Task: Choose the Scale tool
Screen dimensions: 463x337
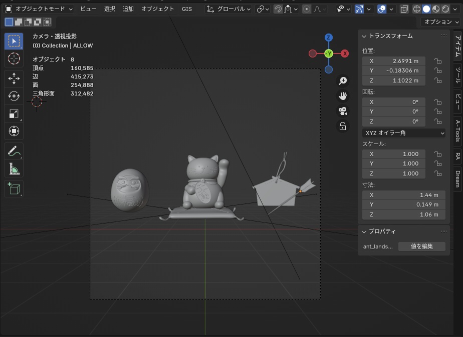Action: coord(14,114)
